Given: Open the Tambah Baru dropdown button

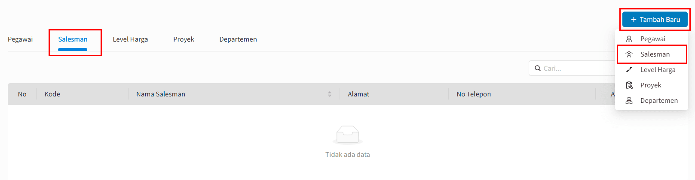Looking at the screenshot, I should pos(655,20).
